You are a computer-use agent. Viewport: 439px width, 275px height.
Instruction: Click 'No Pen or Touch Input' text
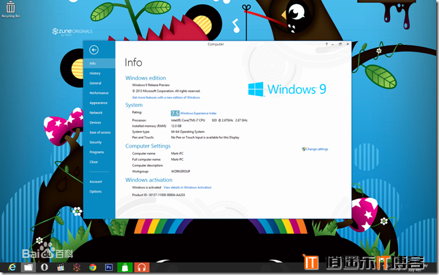click(x=205, y=137)
